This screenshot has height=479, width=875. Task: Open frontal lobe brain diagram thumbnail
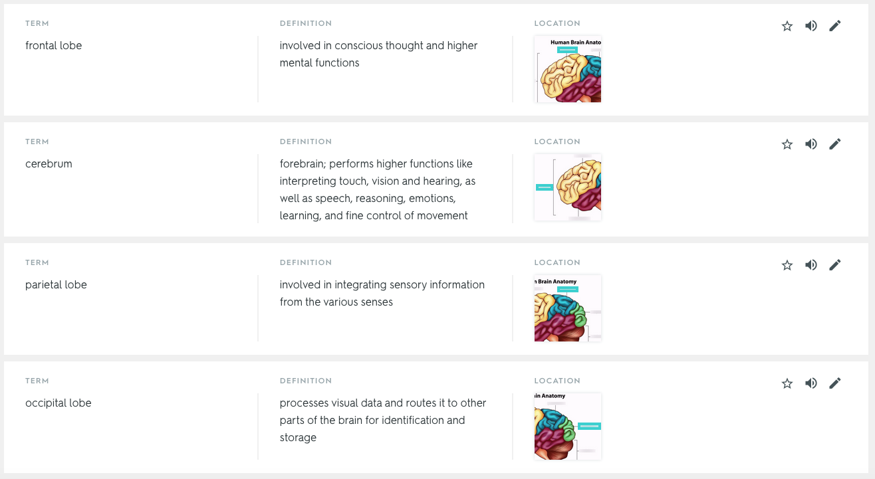568,69
